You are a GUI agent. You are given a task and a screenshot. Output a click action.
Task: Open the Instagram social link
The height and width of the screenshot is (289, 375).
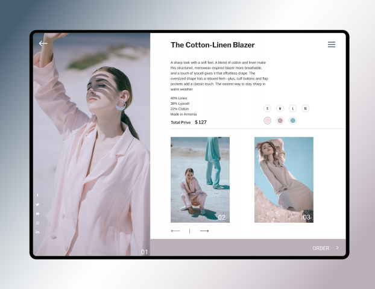pos(37,223)
